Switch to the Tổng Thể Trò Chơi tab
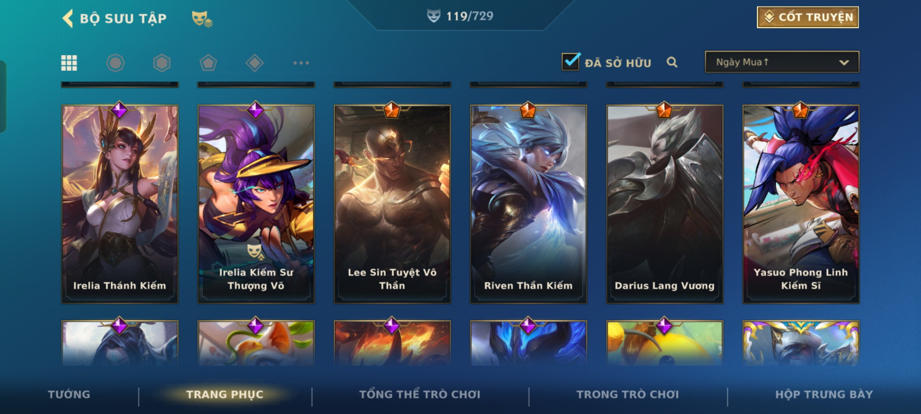This screenshot has width=921, height=414. point(420,394)
